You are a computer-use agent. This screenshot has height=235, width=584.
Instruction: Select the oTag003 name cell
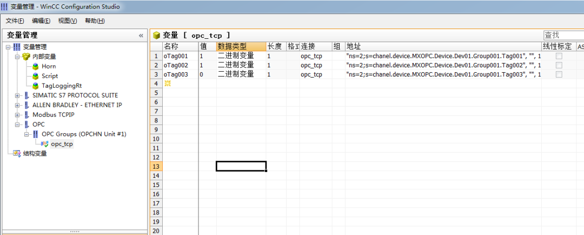coord(181,74)
